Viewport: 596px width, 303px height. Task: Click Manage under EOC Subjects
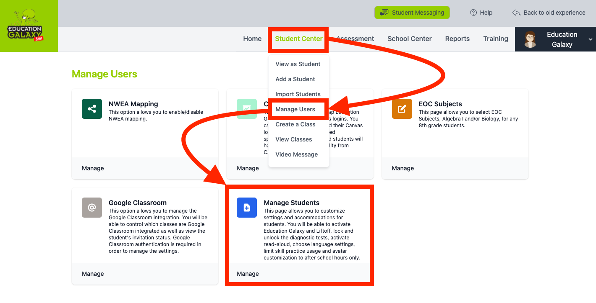pyautogui.click(x=403, y=168)
